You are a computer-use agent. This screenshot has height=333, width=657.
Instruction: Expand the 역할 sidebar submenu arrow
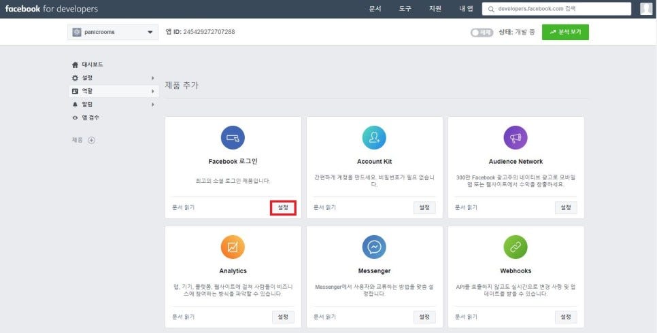tap(153, 91)
